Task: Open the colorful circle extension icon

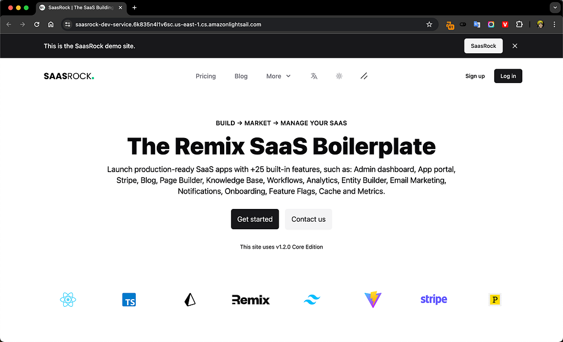Action: coord(491,24)
